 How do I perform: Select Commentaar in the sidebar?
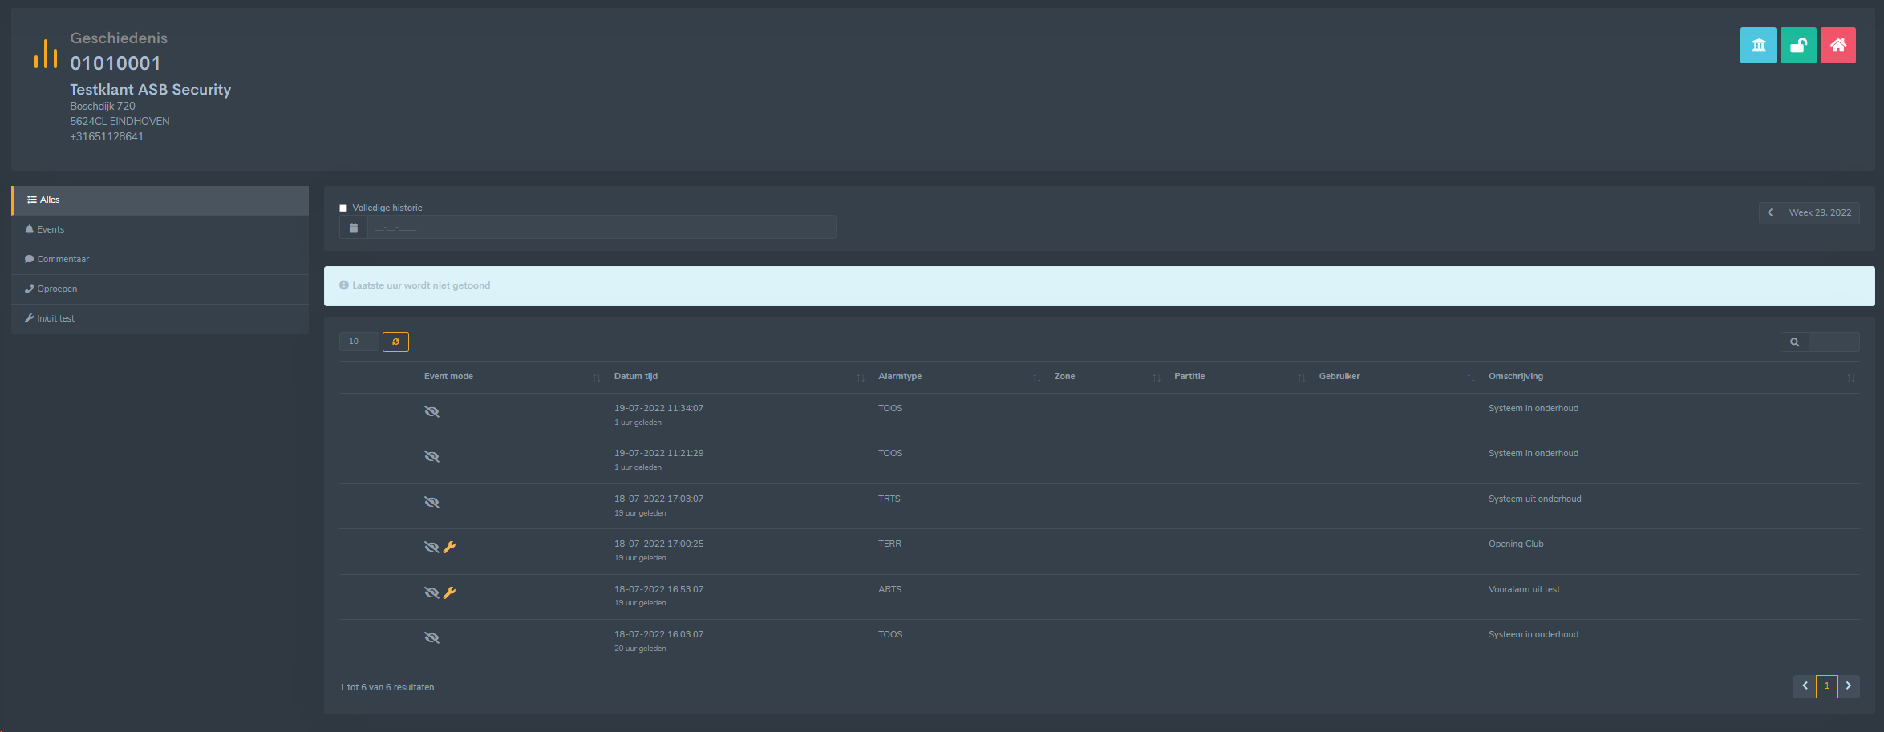click(63, 259)
